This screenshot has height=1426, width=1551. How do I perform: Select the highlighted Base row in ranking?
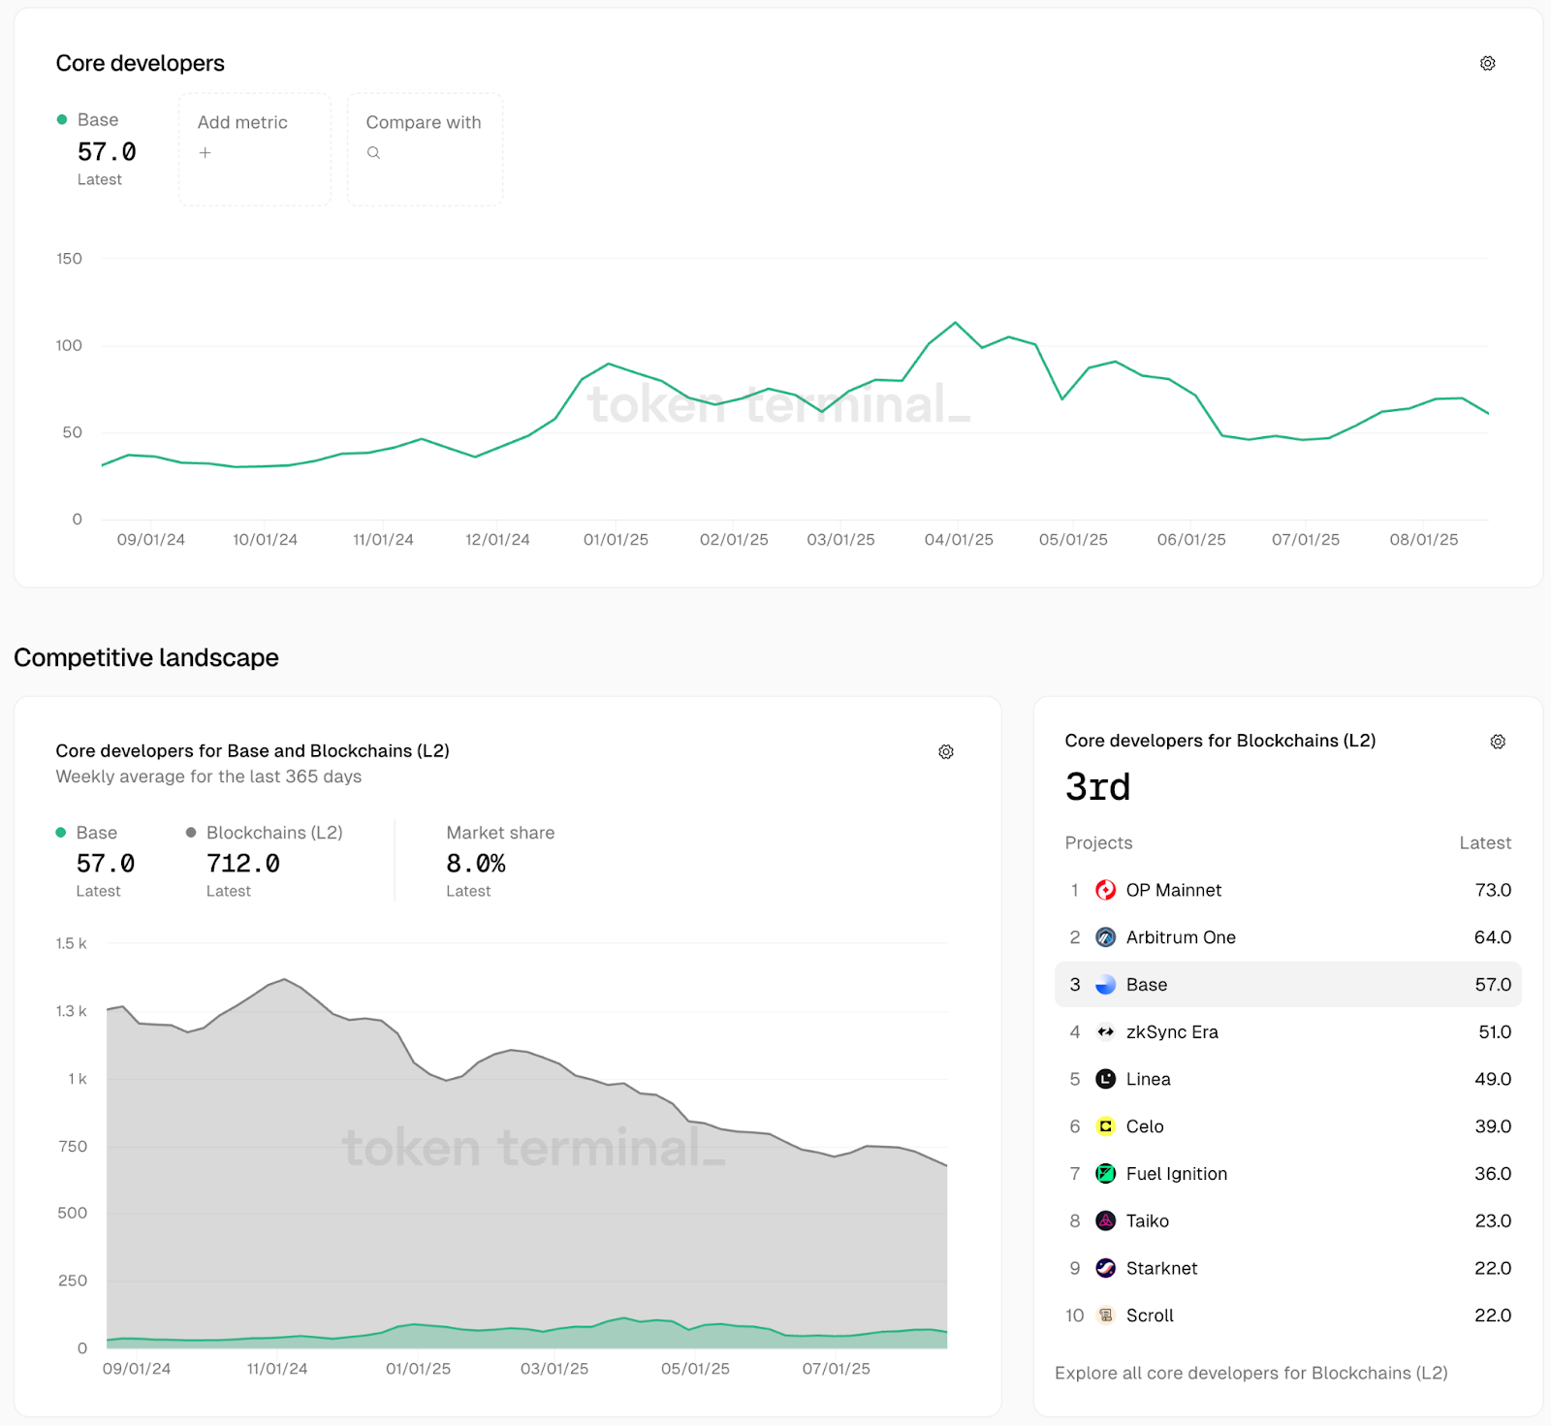[x=1287, y=985]
